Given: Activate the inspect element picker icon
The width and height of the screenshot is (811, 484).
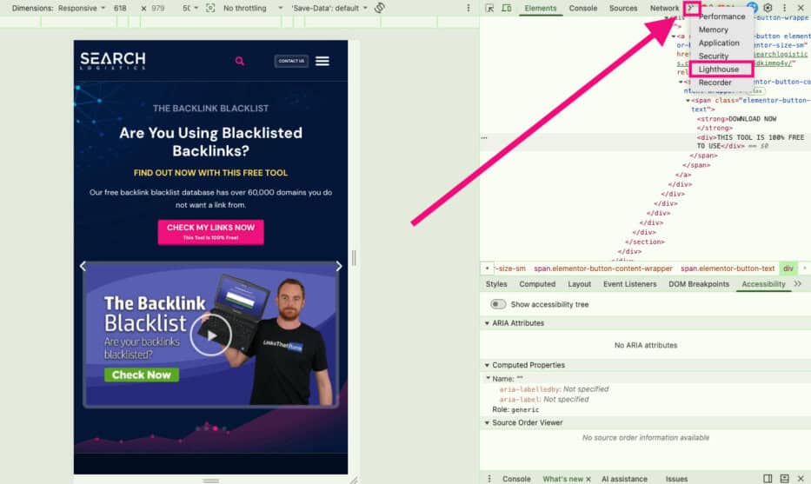Looking at the screenshot, I should pyautogui.click(x=489, y=9).
